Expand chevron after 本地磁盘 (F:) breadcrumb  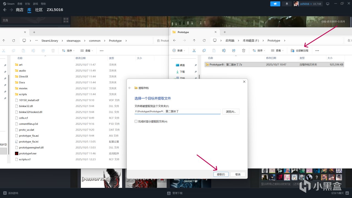tap(263, 41)
